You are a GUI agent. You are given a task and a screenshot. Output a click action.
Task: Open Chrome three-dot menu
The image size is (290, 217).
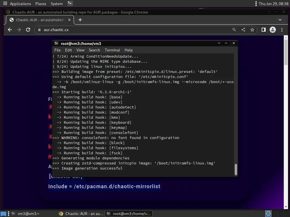click(x=282, y=30)
